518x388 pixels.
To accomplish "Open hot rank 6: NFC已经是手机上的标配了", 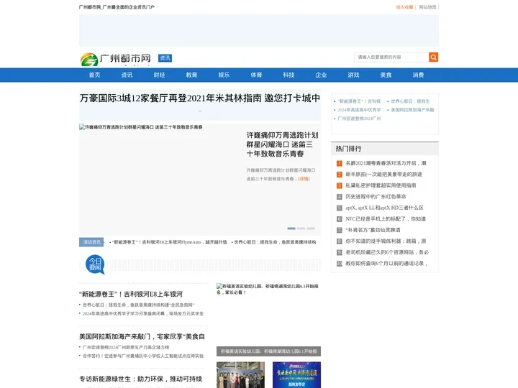I will coord(386,218).
